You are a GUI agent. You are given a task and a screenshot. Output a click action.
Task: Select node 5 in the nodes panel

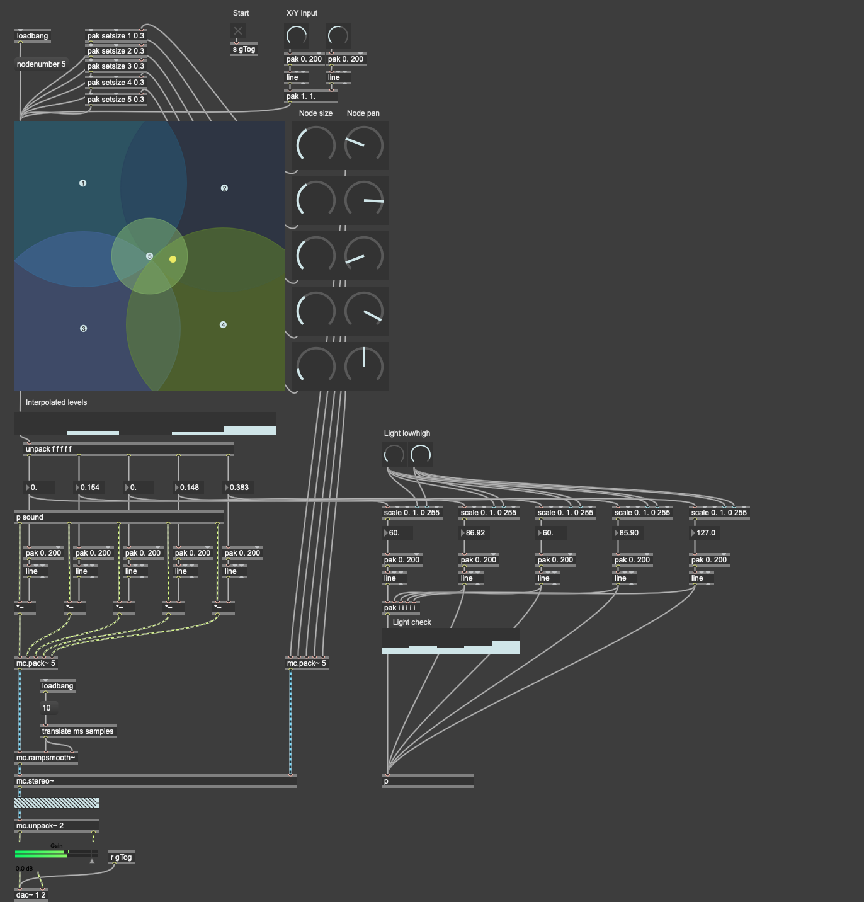coord(149,256)
